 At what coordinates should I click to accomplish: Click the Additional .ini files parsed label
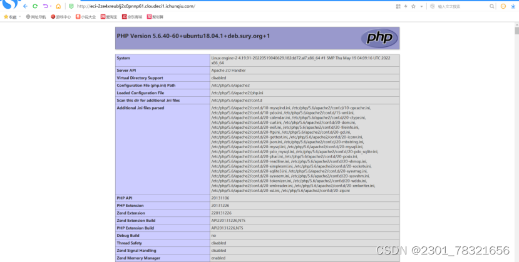(x=140, y=108)
